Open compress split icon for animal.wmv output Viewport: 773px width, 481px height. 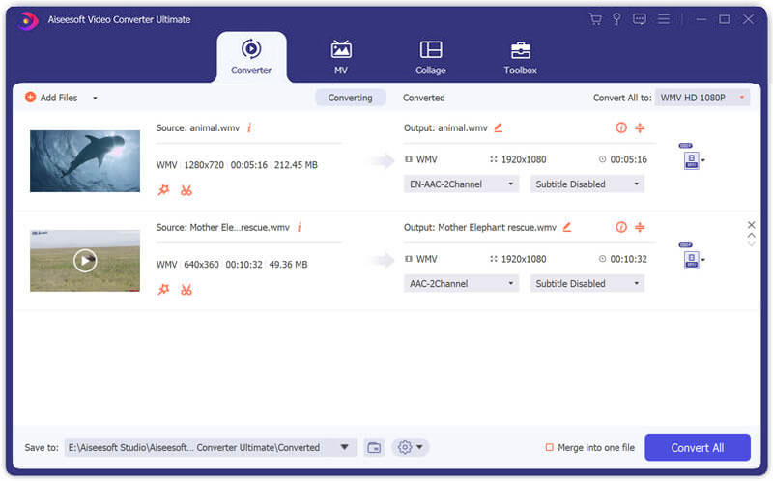coord(640,127)
